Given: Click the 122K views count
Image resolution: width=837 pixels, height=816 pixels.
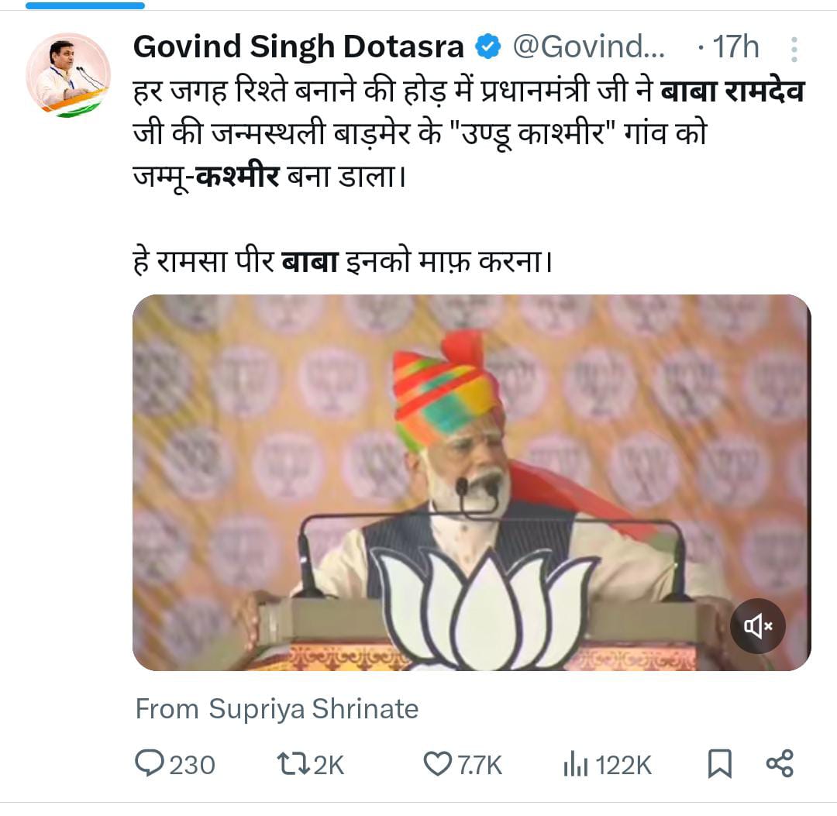Looking at the screenshot, I should (624, 765).
